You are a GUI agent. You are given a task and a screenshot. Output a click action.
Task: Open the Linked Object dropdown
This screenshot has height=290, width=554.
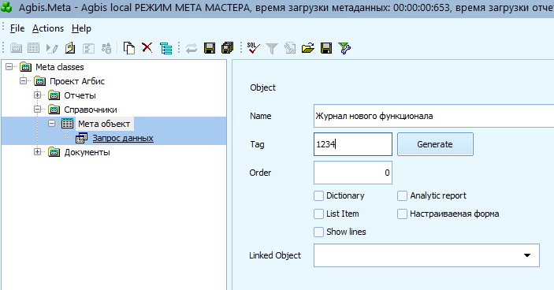[x=526, y=255]
